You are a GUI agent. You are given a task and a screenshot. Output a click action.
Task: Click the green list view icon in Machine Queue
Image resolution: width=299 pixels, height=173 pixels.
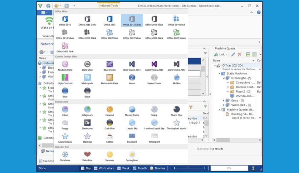tap(254, 54)
